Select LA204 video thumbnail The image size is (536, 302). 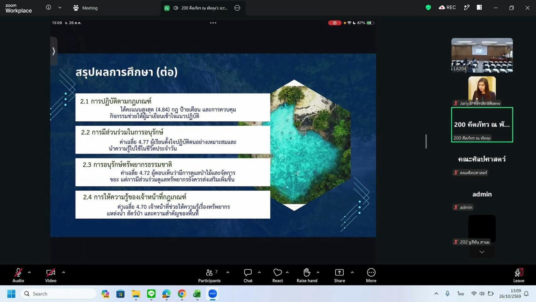(482, 55)
